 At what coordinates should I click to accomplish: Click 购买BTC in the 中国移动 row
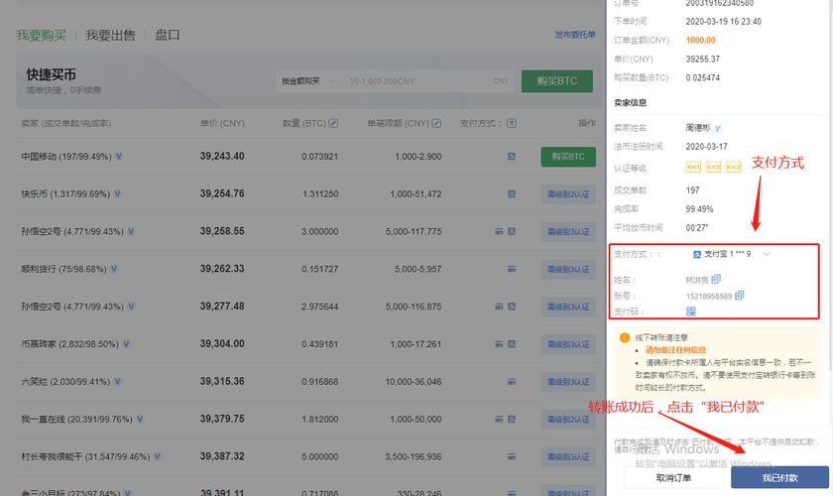pos(568,157)
